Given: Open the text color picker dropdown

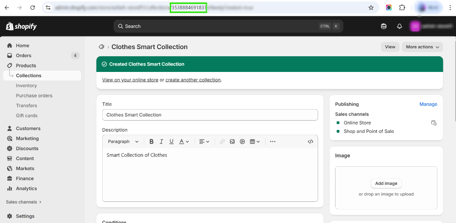Looking at the screenshot, I should tap(184, 142).
